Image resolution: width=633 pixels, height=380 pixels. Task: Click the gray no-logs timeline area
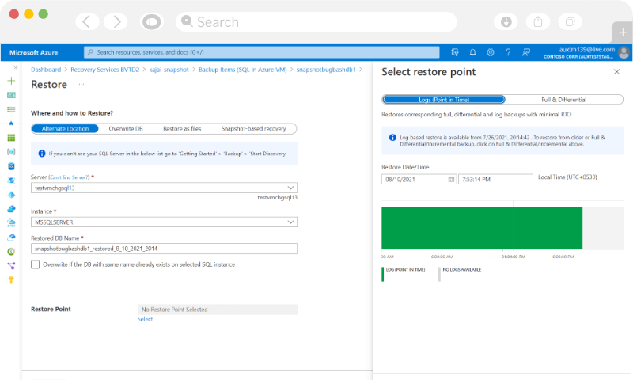point(603,228)
